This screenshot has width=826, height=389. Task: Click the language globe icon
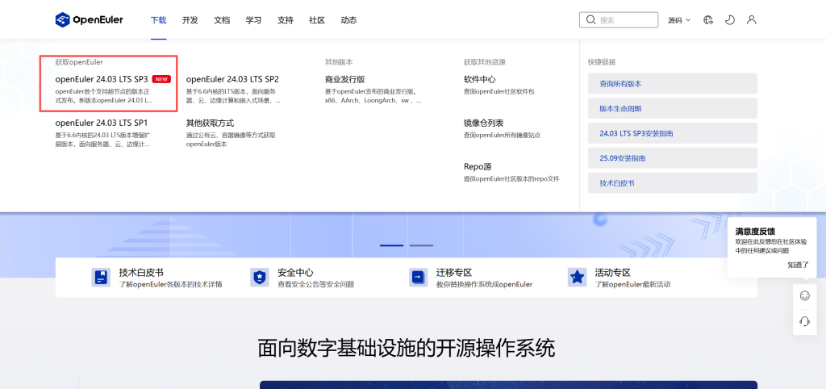(708, 19)
